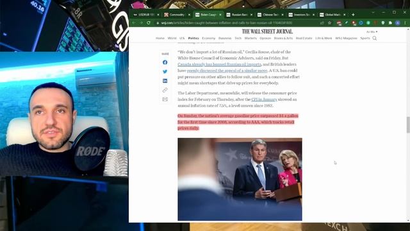Go back with the browser back arrow
This screenshot has height=231, width=410.
pos(134,23)
